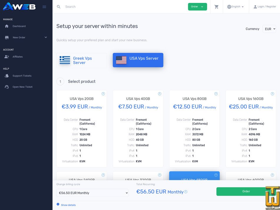280x210 pixels.
Task: Click the USA flag icon
Action: click(121, 60)
